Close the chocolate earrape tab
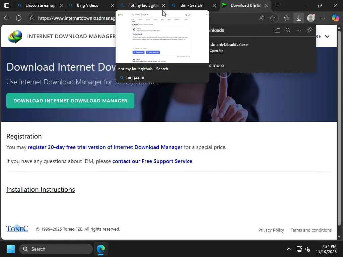343x257 pixels. pos(61,5)
